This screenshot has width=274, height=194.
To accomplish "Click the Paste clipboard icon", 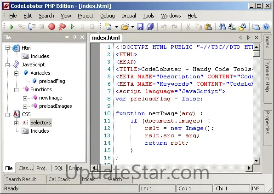I will 208,27.
